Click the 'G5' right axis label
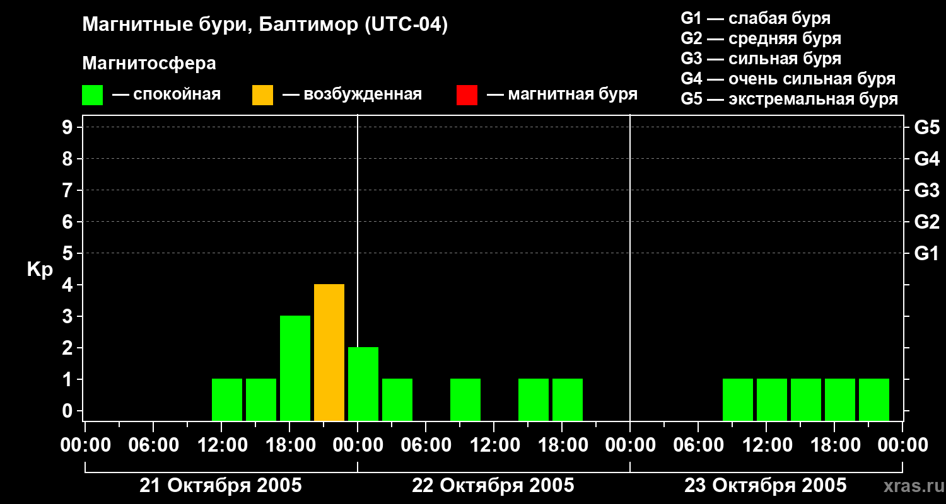This screenshot has width=946, height=504. (926, 127)
